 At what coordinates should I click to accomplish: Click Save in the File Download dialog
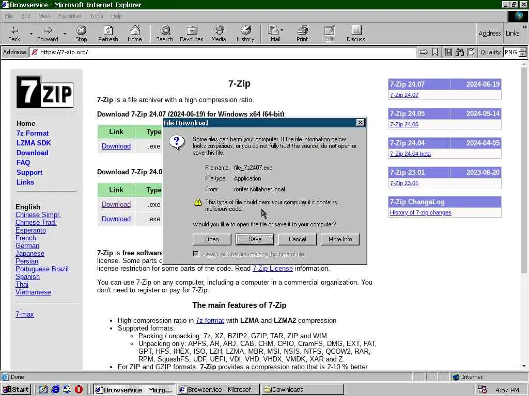[x=255, y=239]
